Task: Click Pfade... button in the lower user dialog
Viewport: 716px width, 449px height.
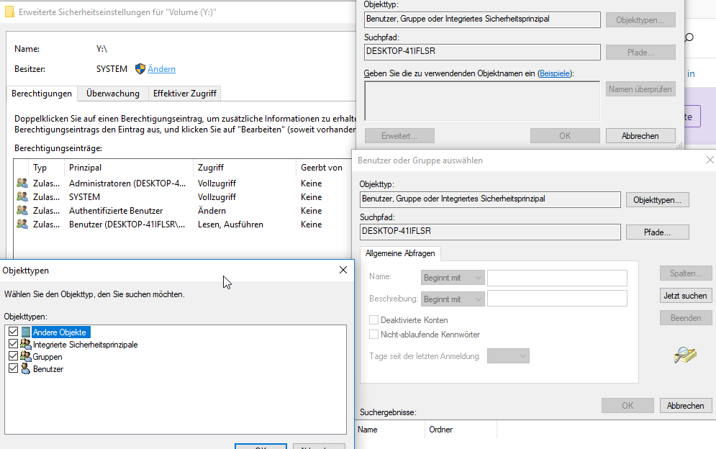Action: click(x=657, y=232)
